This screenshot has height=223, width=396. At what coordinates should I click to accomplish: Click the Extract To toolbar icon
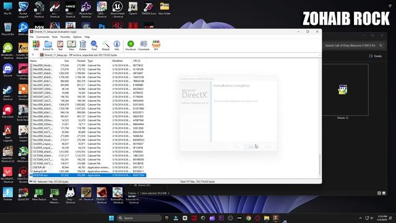pyautogui.click(x=48, y=45)
